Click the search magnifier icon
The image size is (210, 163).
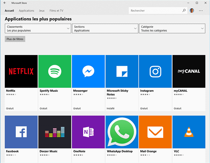(184, 10)
